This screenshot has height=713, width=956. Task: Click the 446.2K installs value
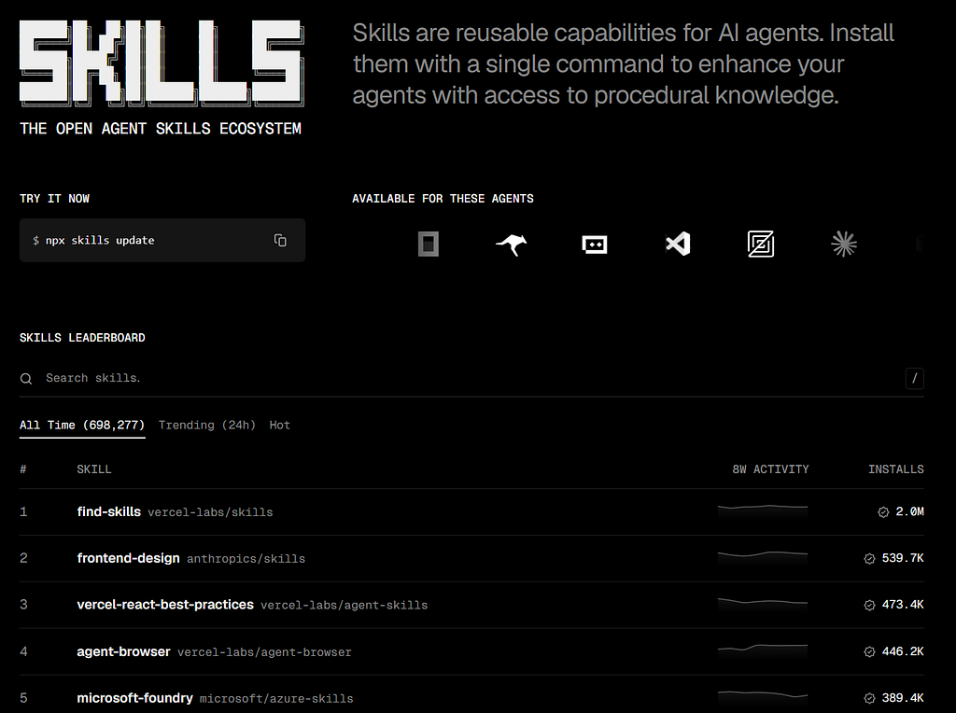[903, 651]
